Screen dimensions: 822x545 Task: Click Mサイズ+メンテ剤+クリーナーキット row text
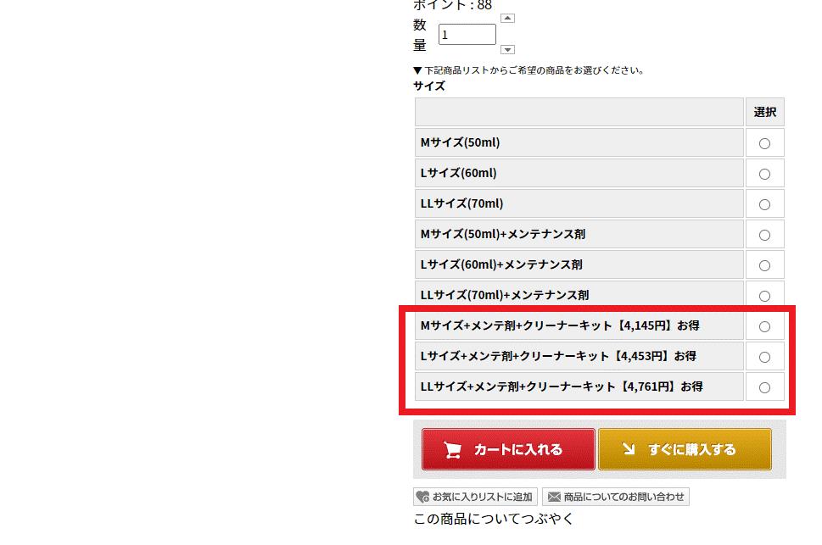click(x=560, y=325)
